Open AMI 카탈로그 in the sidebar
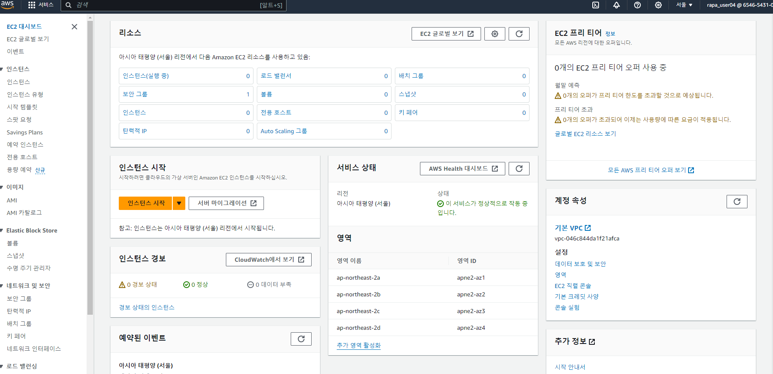Image resolution: width=773 pixels, height=374 pixels. click(24, 213)
